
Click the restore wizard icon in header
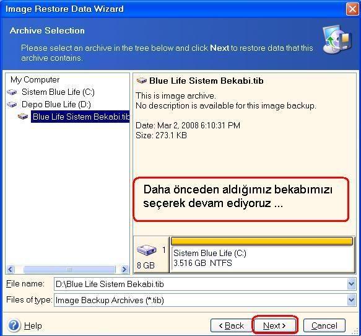tap(337, 40)
